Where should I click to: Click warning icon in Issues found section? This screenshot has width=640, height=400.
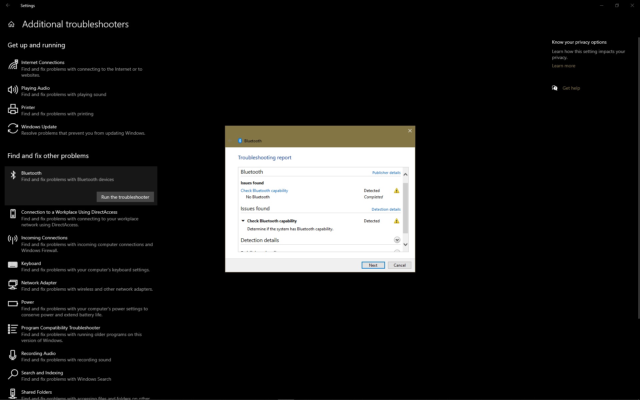point(396,221)
